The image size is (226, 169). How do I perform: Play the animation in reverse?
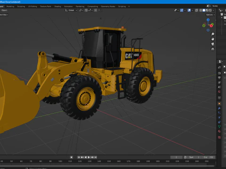tap(86, 157)
